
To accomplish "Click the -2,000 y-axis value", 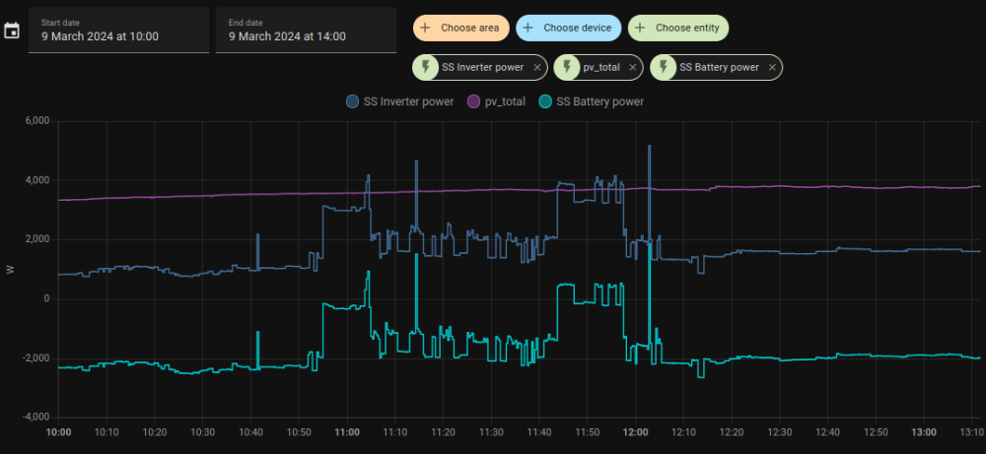I will point(37,357).
